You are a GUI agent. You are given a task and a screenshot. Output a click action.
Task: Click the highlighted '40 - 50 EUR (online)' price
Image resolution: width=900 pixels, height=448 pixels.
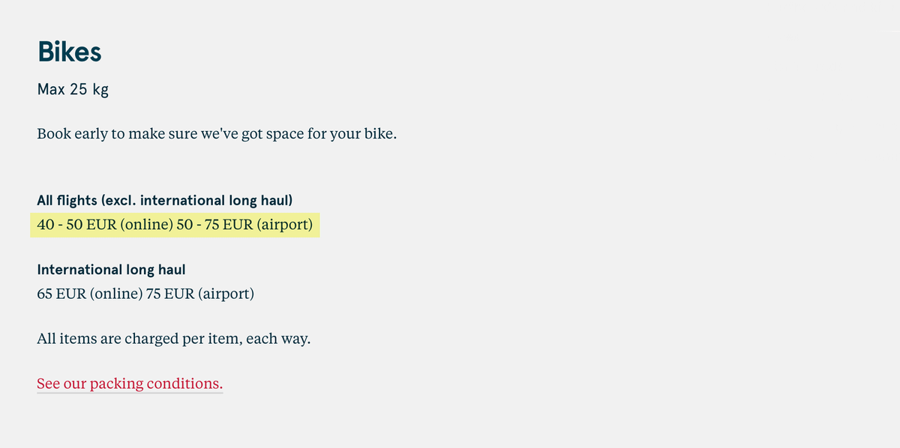[x=105, y=225]
